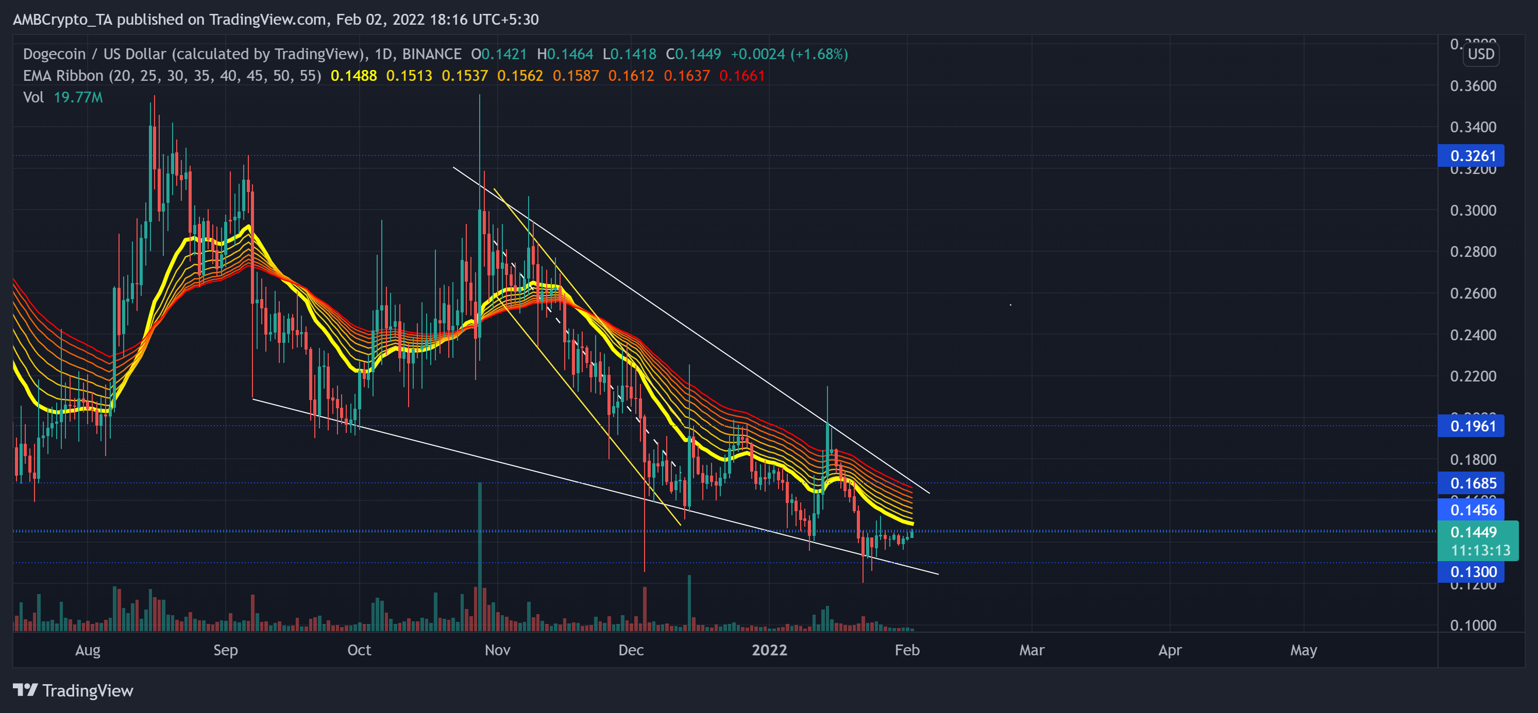The image size is (1538, 713).
Task: Click the low price L0.1418
Action: tap(629, 54)
